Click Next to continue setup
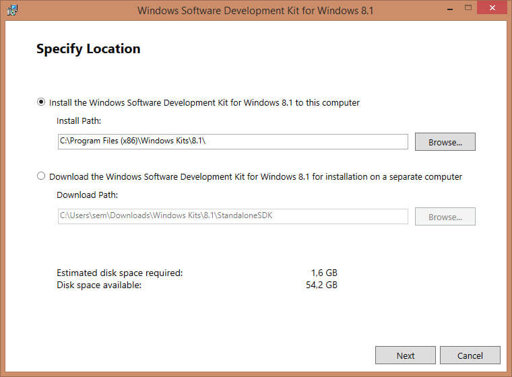Image resolution: width=512 pixels, height=377 pixels. click(x=406, y=355)
